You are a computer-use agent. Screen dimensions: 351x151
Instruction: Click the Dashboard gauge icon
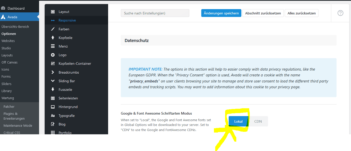pyautogui.click(x=3, y=8)
